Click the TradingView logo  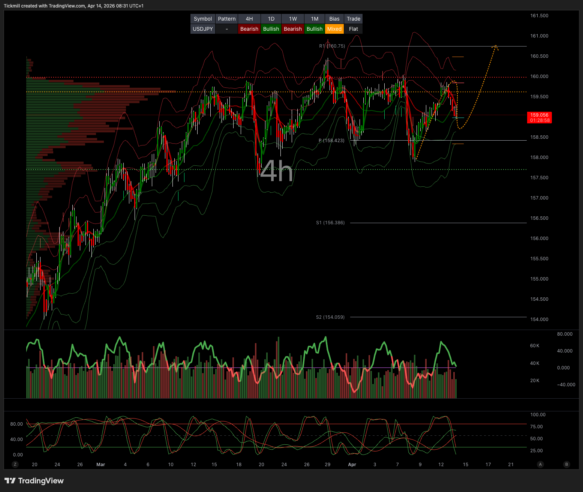tap(34, 481)
